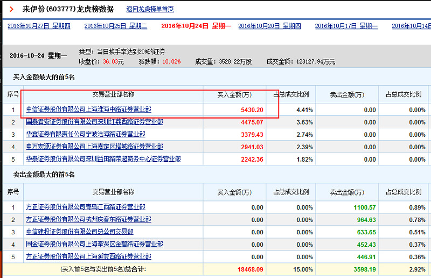Click buy amount value 2941.03
The width and height of the screenshot is (431, 278).
click(252, 147)
